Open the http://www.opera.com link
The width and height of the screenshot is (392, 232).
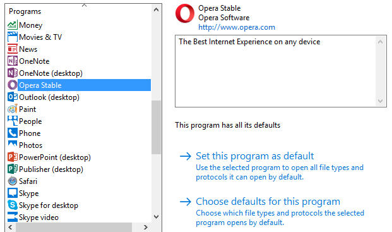(237, 27)
